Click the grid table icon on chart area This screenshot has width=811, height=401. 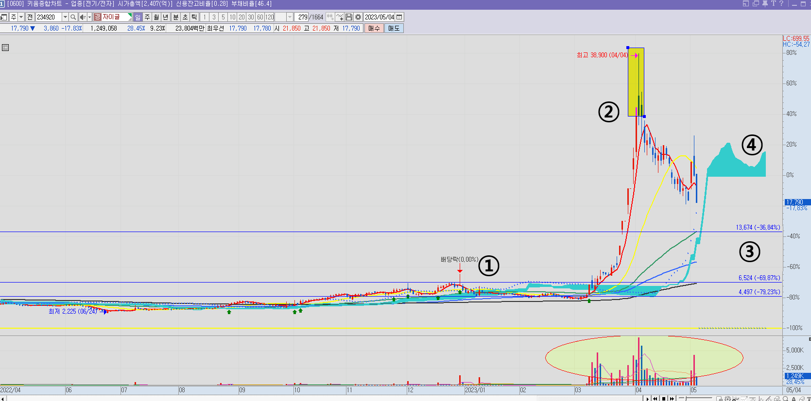(x=5, y=48)
